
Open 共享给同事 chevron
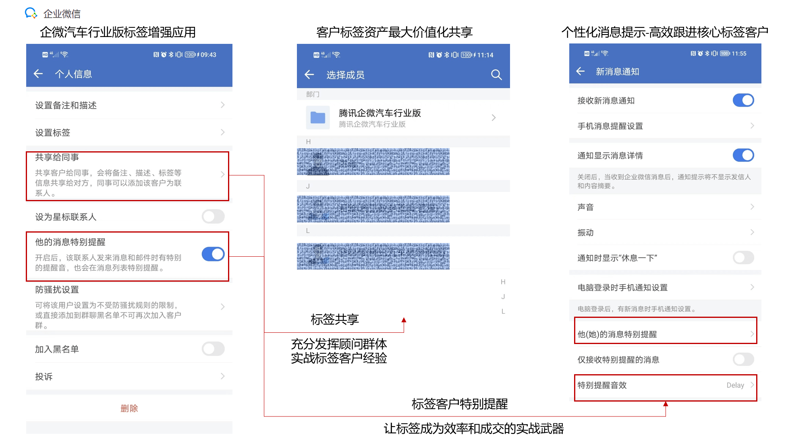pos(222,174)
